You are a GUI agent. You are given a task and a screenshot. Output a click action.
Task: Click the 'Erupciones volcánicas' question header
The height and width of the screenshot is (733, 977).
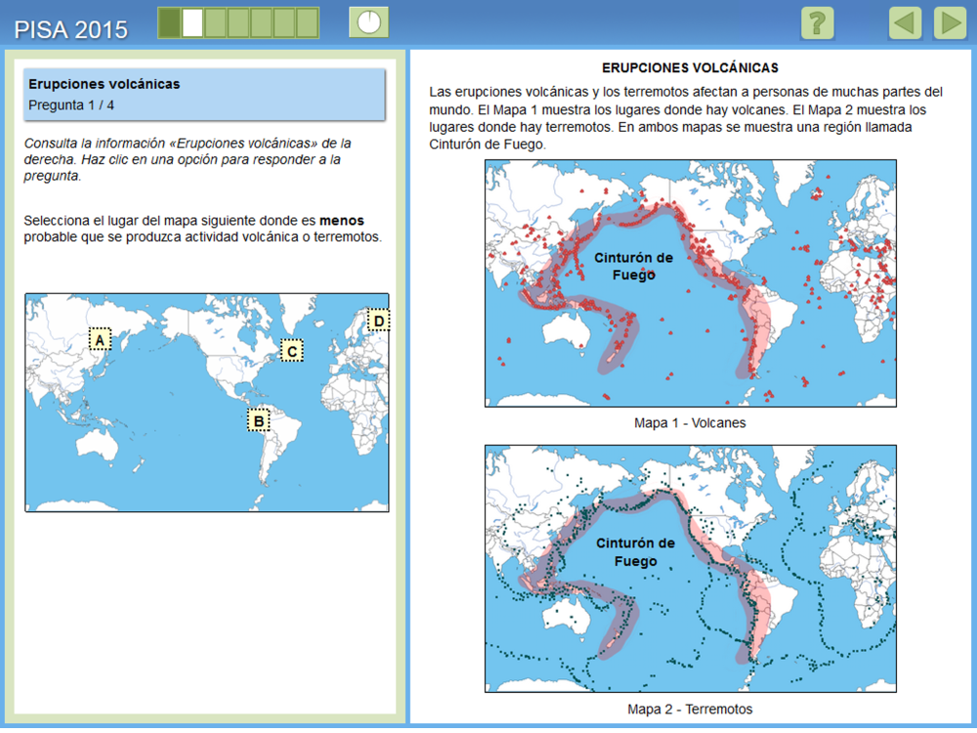coord(105,84)
